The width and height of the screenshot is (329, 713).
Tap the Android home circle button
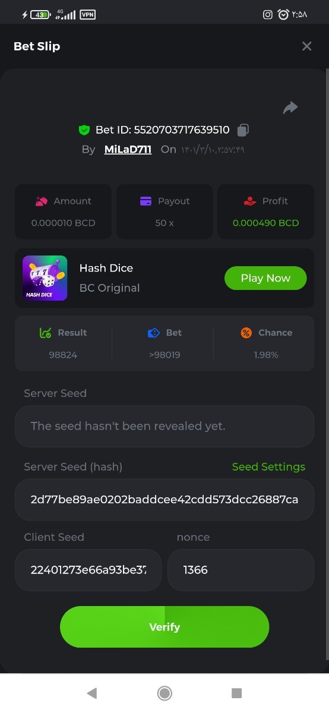(164, 693)
